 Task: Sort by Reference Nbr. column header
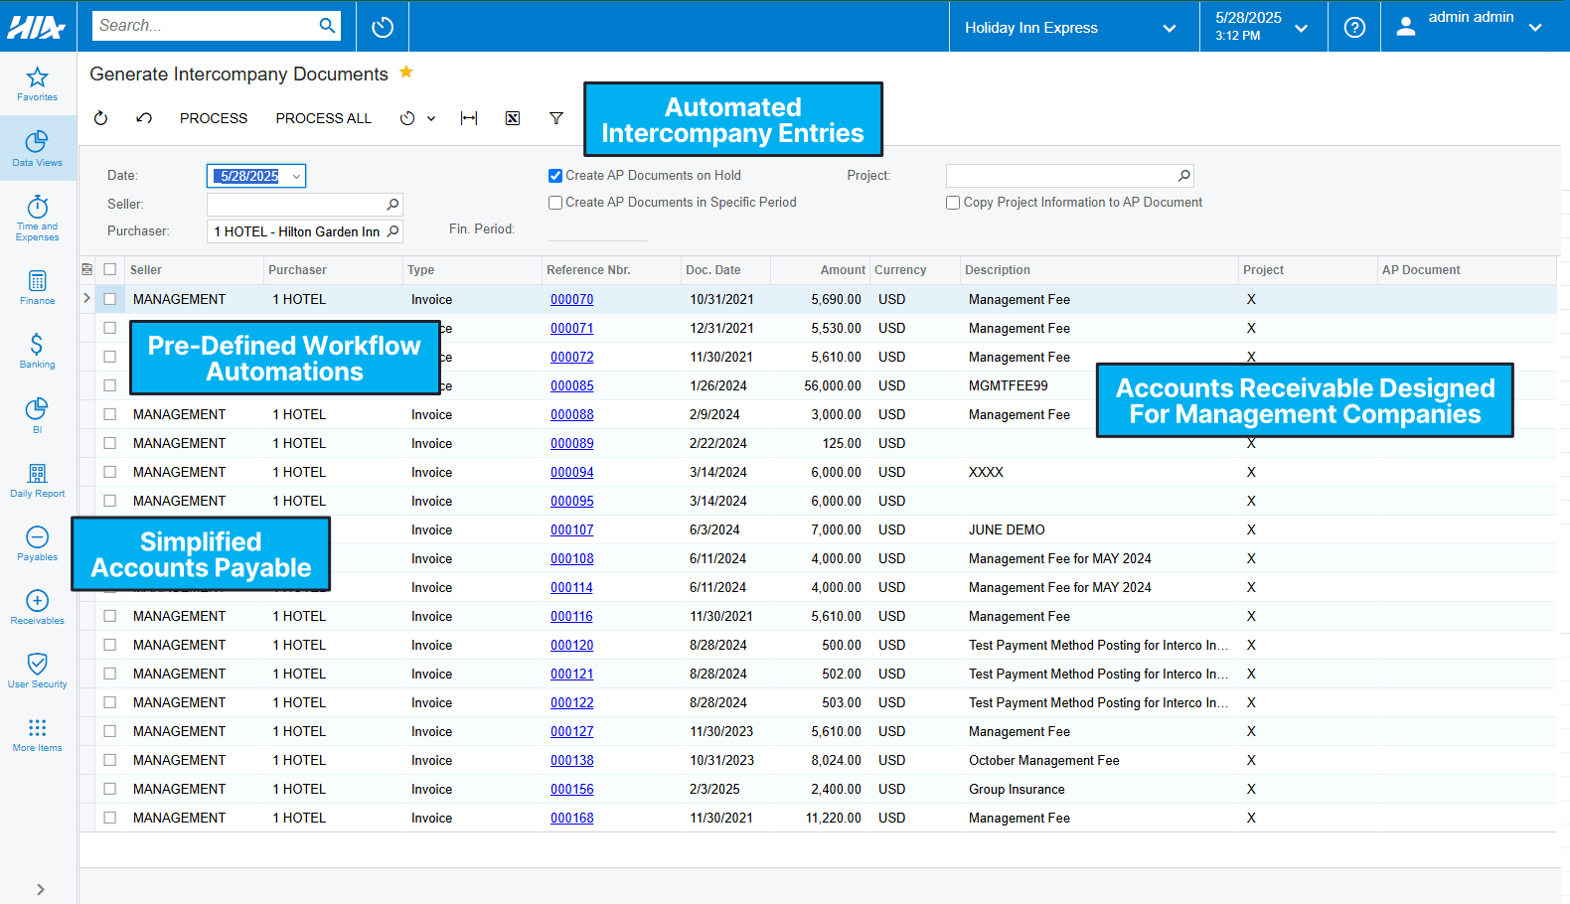pos(588,270)
